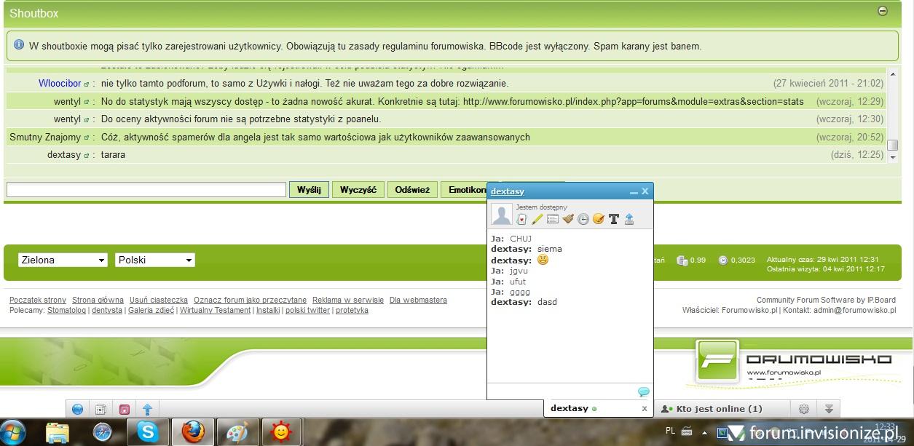Open Strona główna footer link
The width and height of the screenshot is (914, 446).
point(98,300)
